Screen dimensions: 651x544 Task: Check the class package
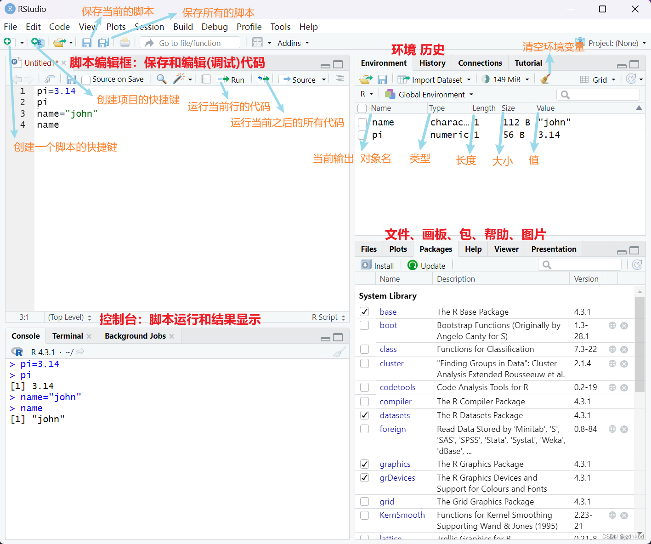[x=365, y=349]
